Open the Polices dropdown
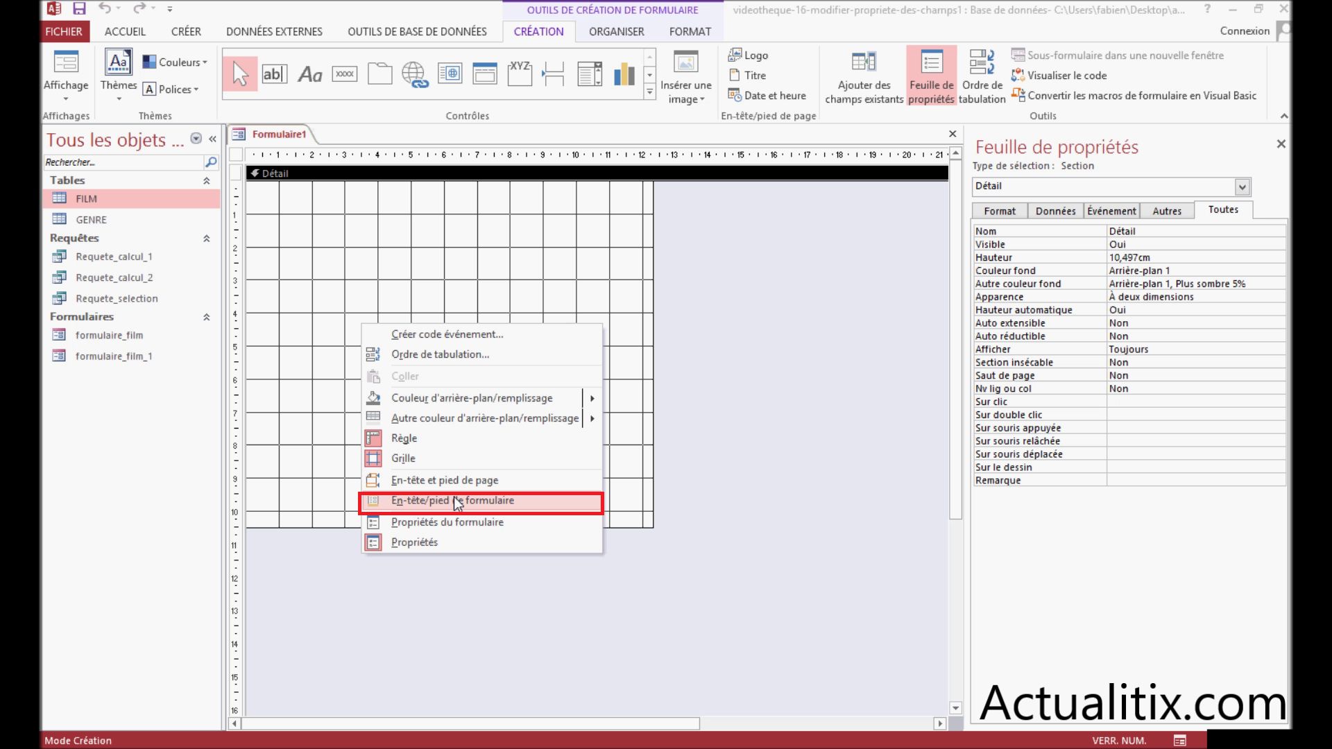1332x749 pixels. 171,89
